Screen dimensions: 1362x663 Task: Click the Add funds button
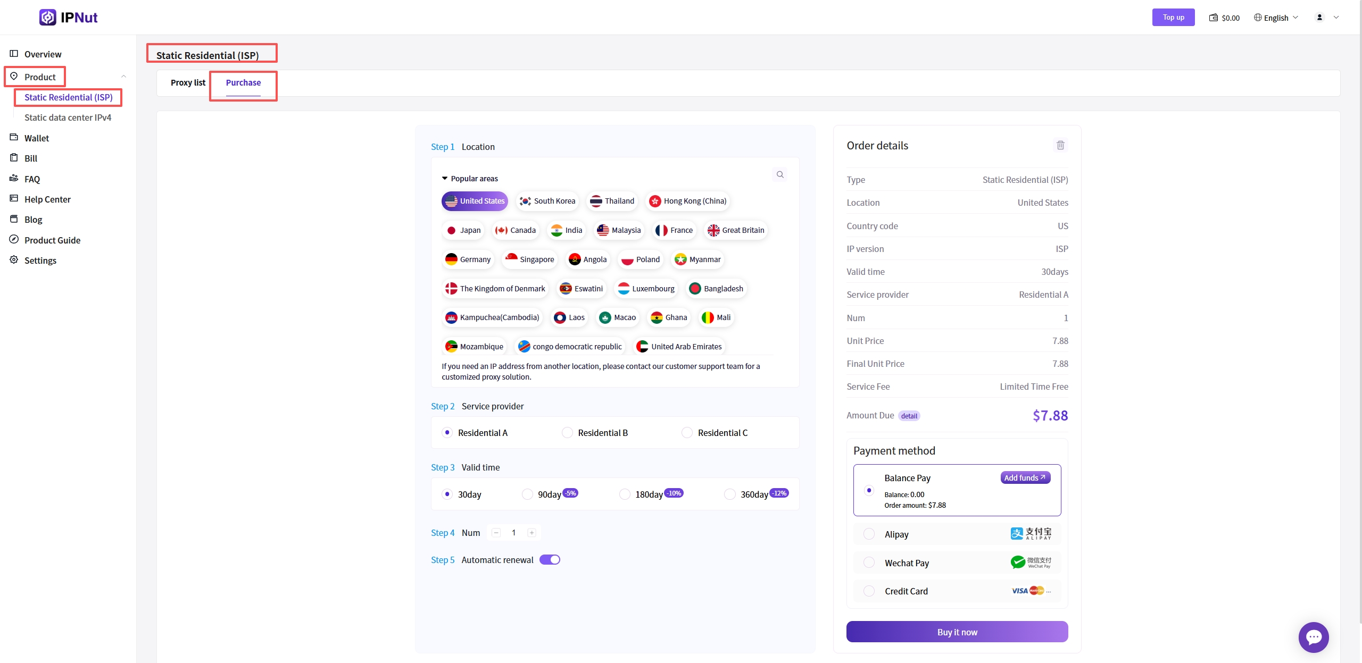point(1025,477)
